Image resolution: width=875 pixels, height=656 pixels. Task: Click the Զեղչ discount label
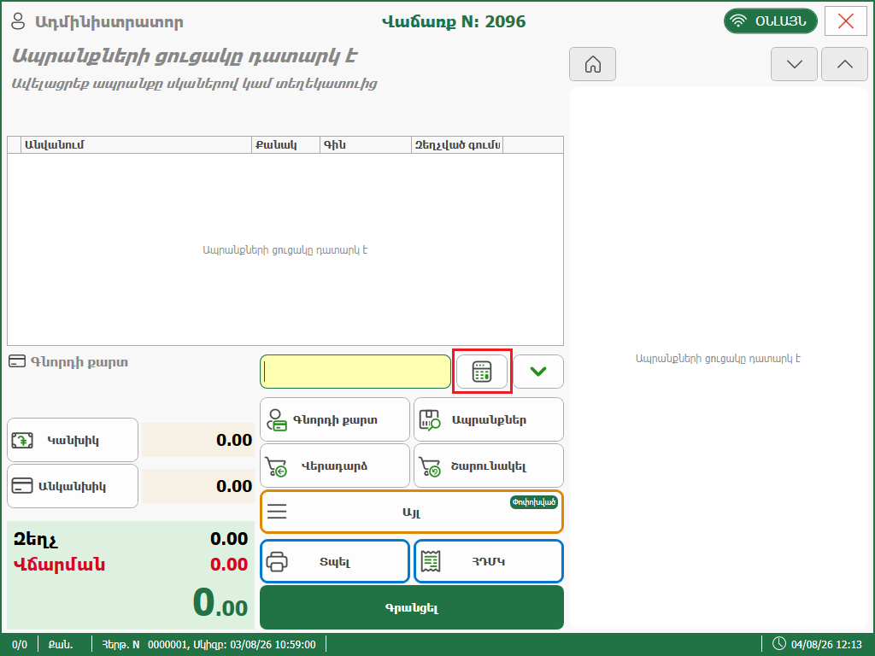click(x=35, y=540)
